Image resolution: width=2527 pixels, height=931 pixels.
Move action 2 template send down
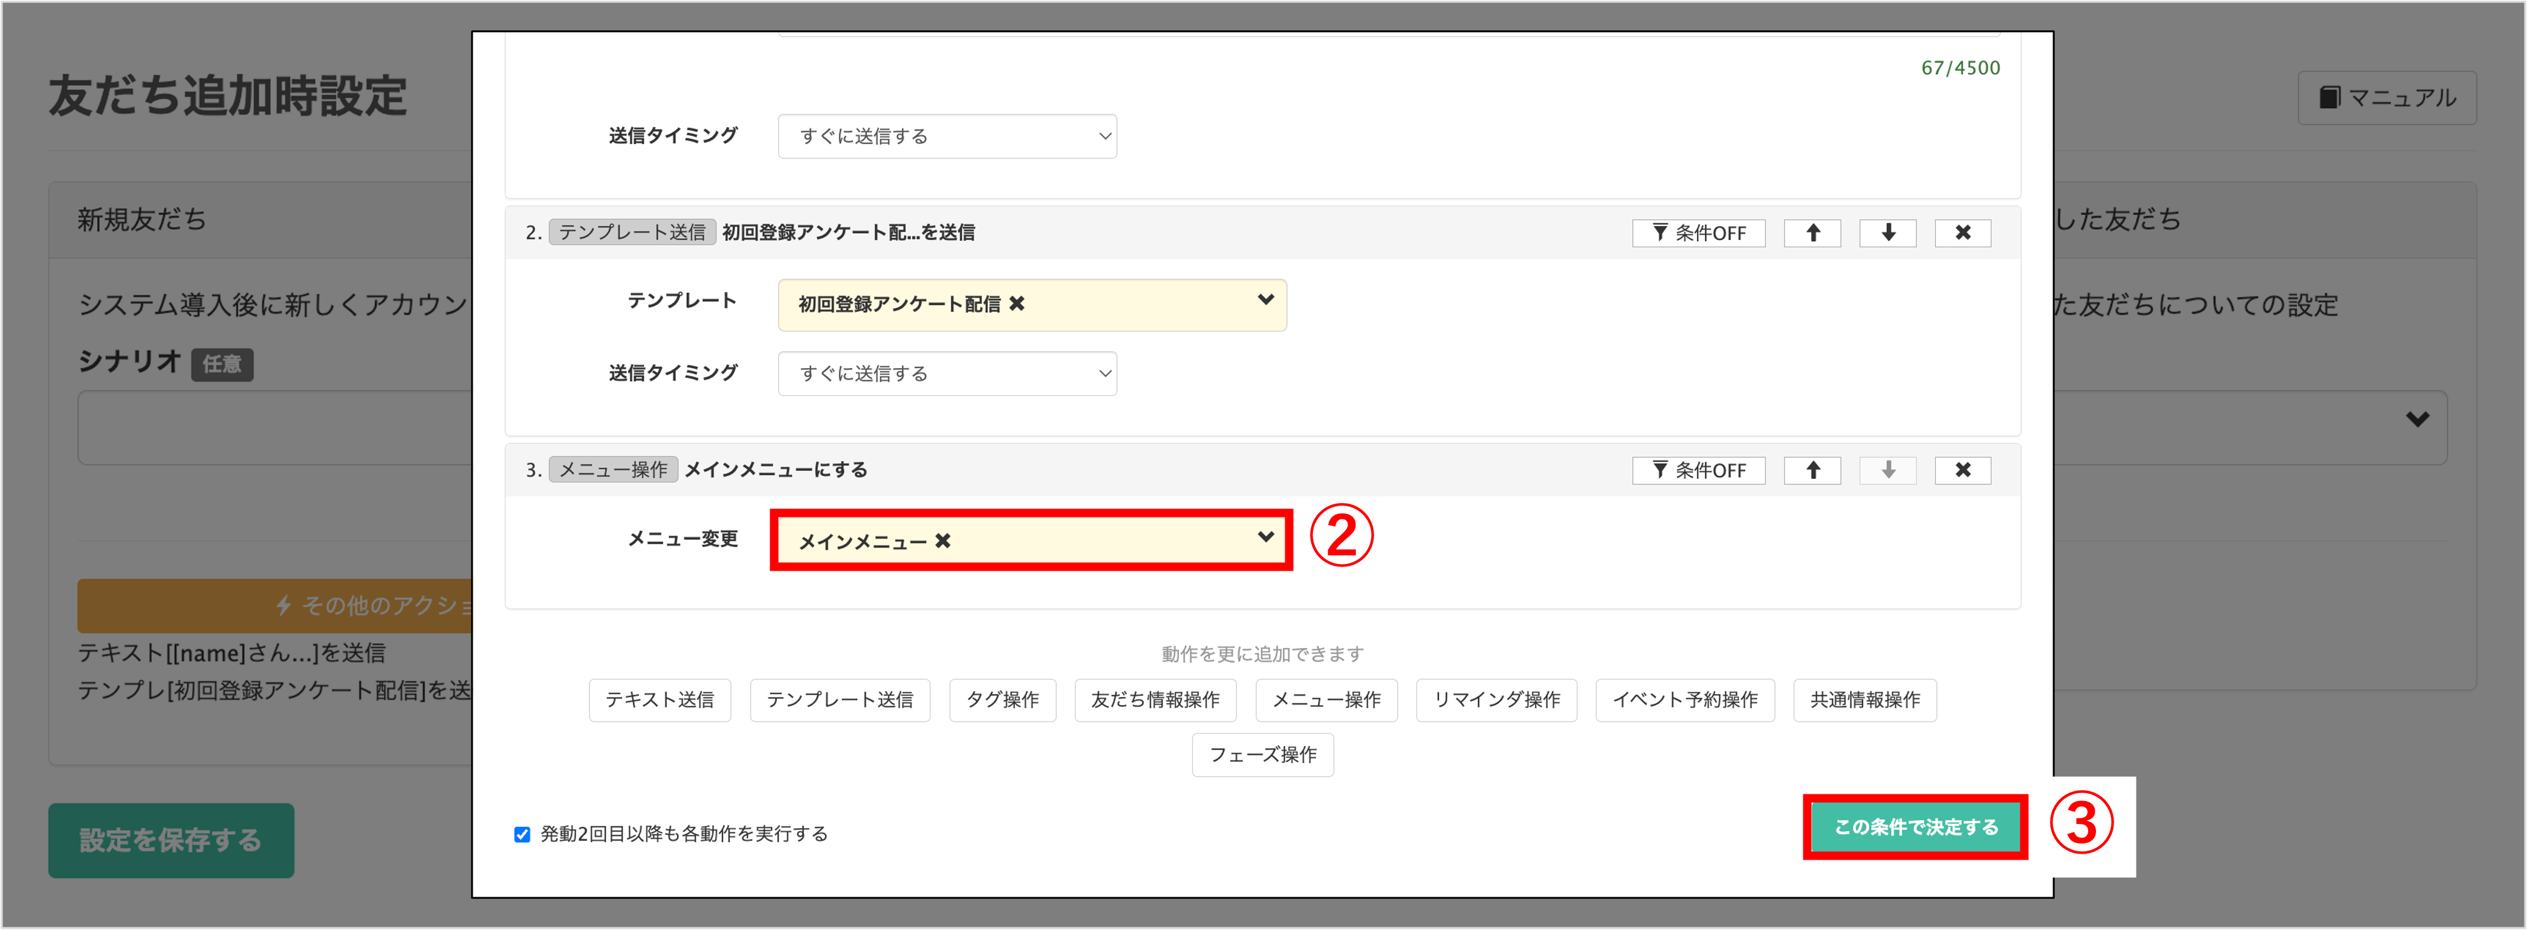click(1887, 233)
